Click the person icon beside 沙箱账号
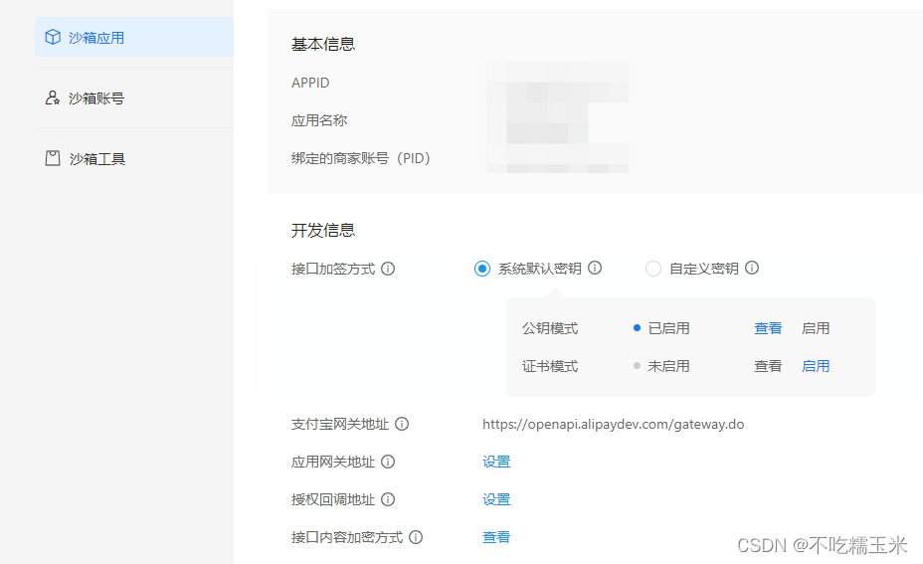 (53, 97)
